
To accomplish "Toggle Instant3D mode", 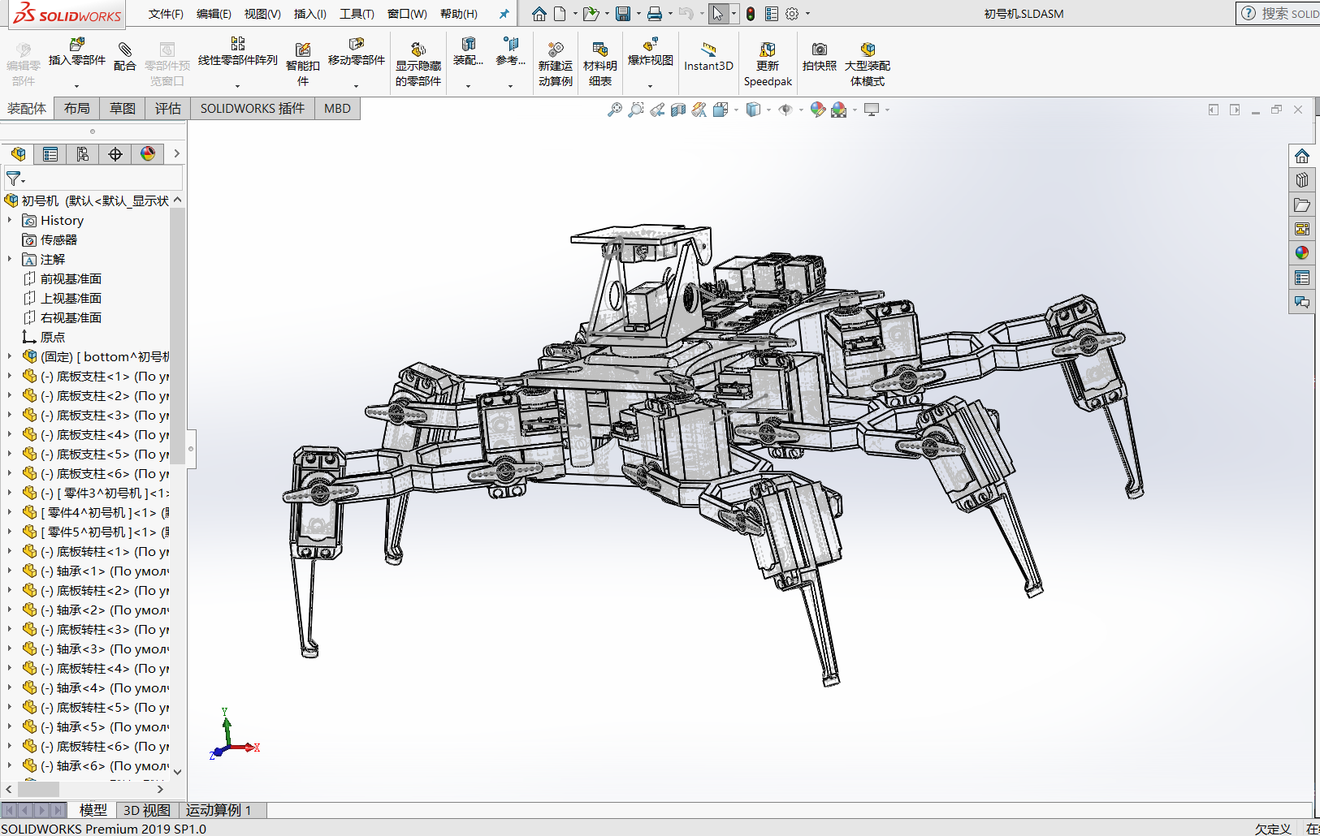I will tap(708, 55).
